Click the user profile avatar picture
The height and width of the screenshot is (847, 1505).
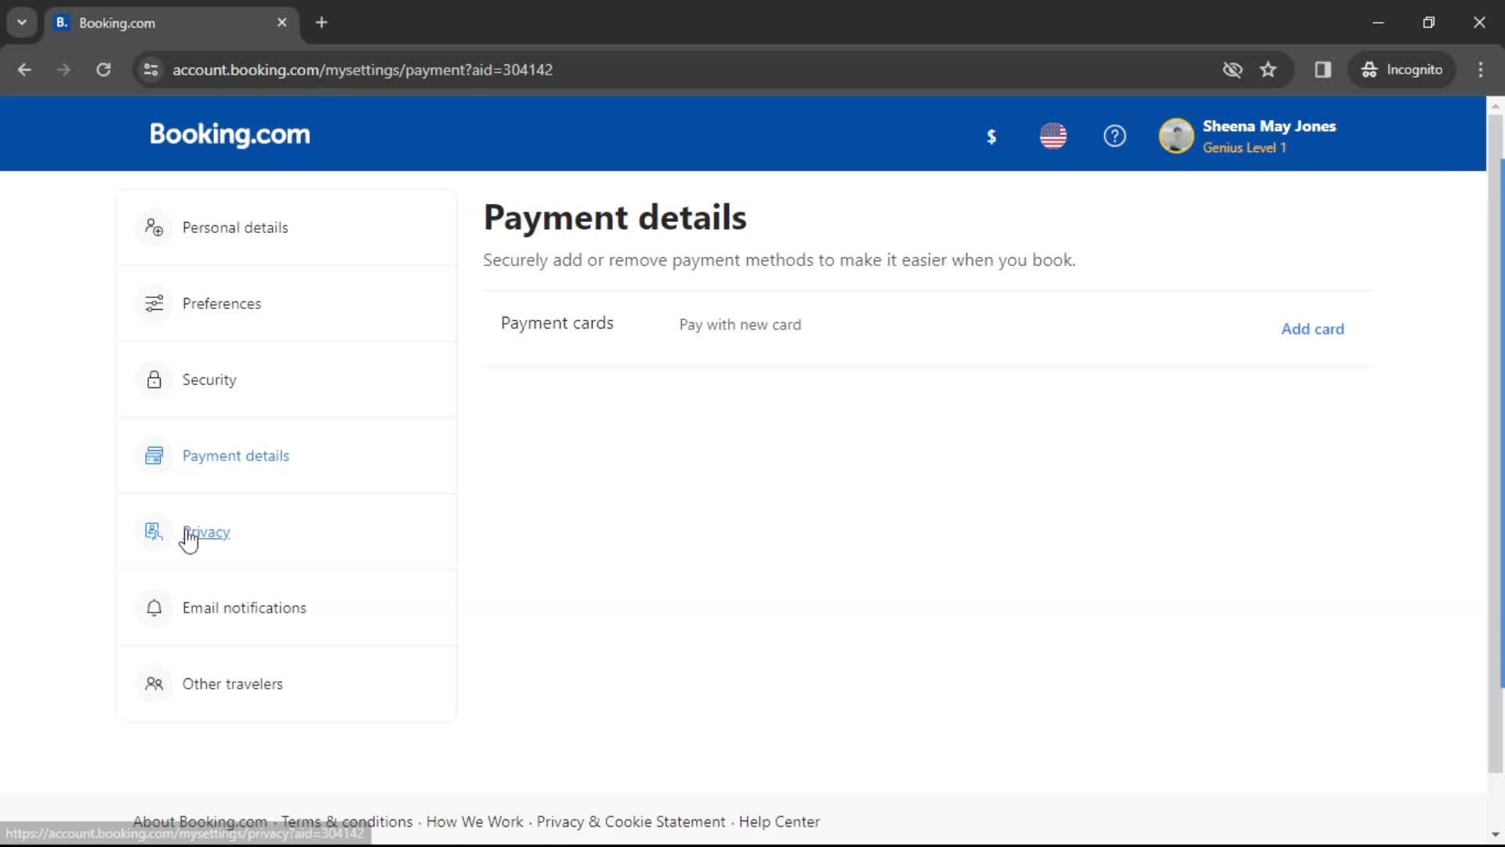1176,136
